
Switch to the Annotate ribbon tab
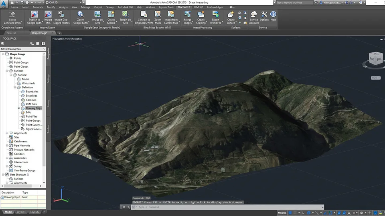click(x=37, y=7)
